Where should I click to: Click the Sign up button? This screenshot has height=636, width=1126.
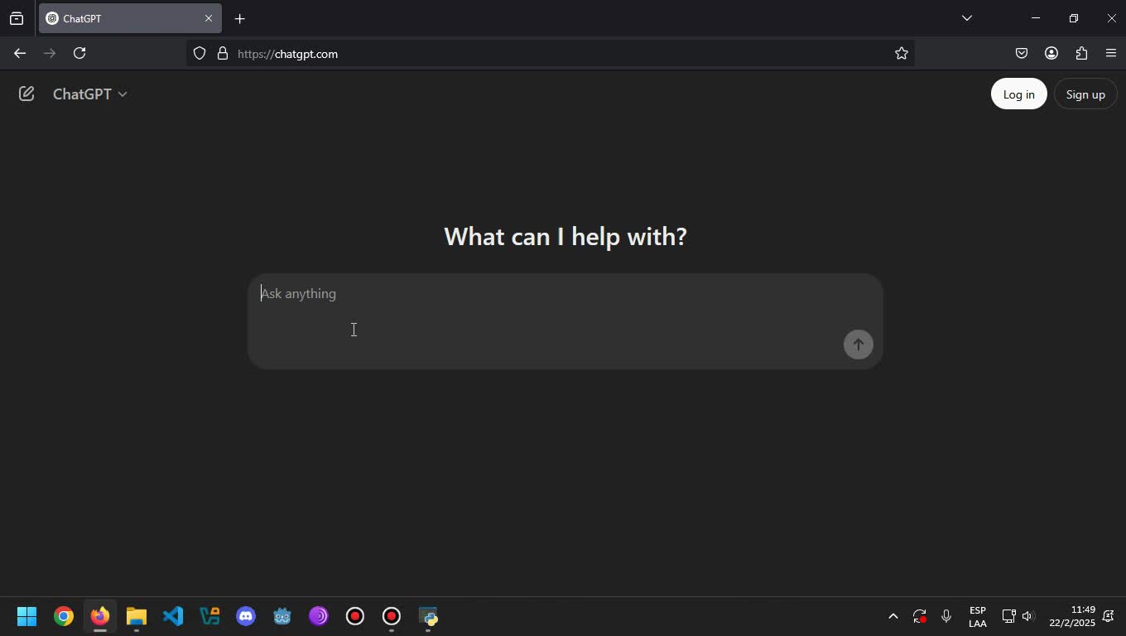click(x=1085, y=94)
